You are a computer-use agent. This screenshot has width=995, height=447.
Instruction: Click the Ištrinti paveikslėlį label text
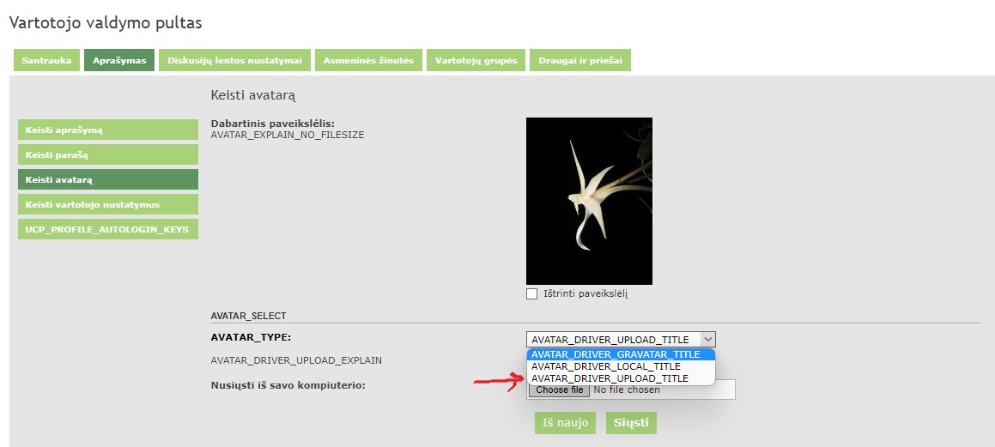[x=585, y=294]
